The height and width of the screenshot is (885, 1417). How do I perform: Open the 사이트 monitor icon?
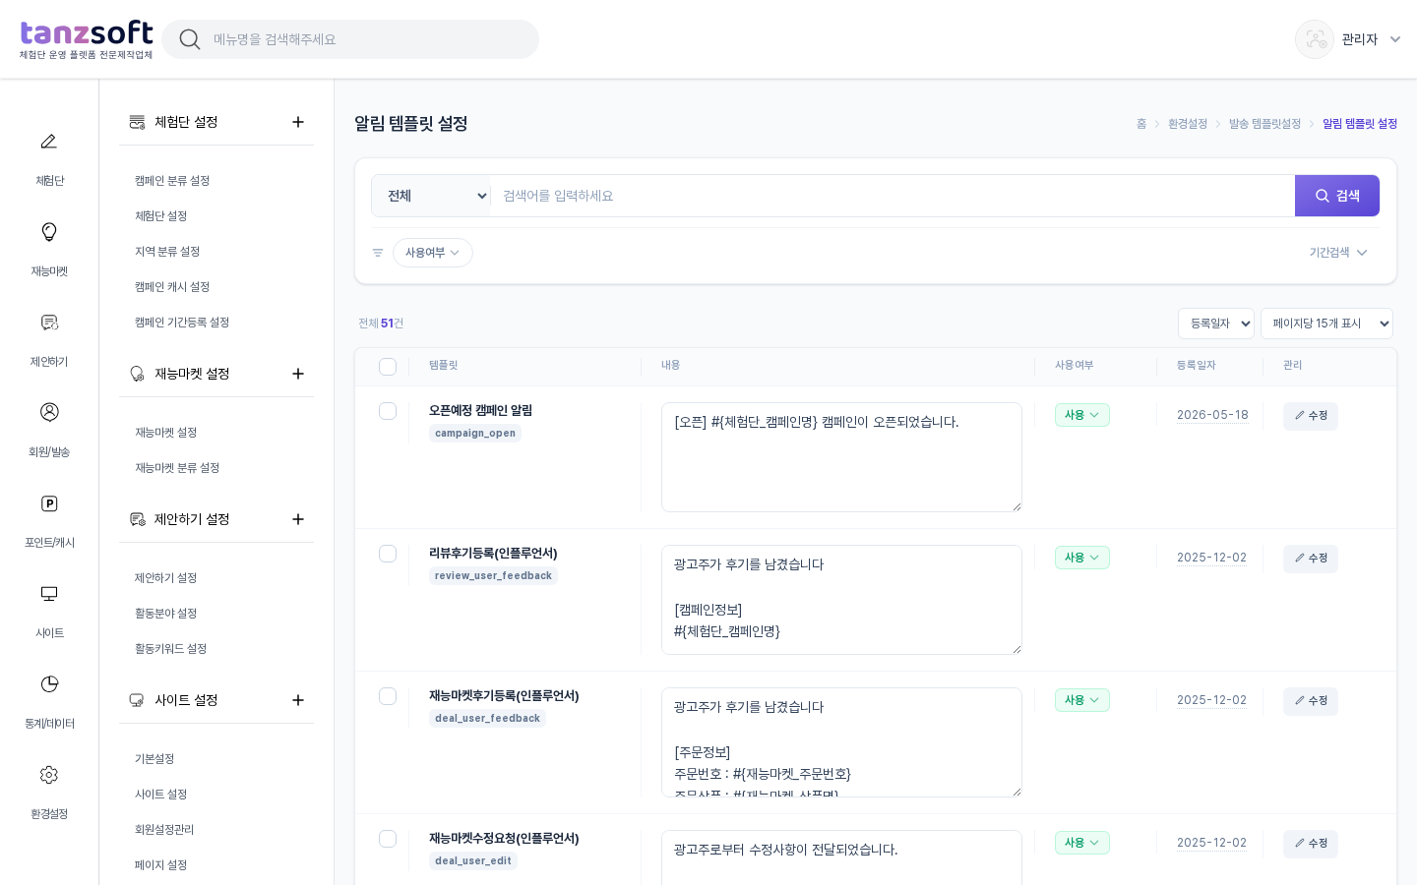tap(49, 594)
